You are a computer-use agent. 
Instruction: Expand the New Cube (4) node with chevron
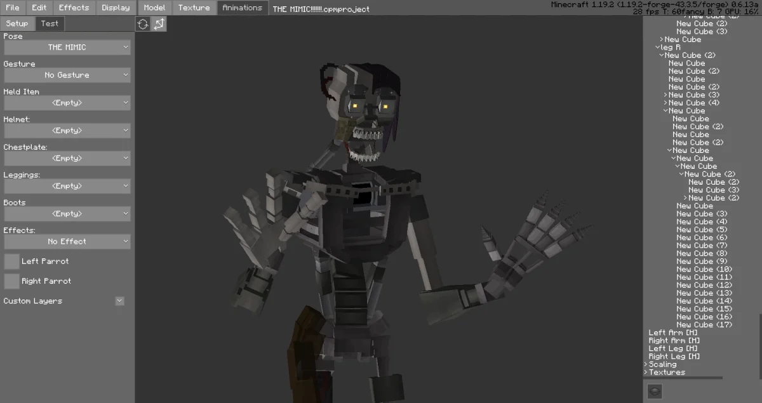tap(666, 103)
